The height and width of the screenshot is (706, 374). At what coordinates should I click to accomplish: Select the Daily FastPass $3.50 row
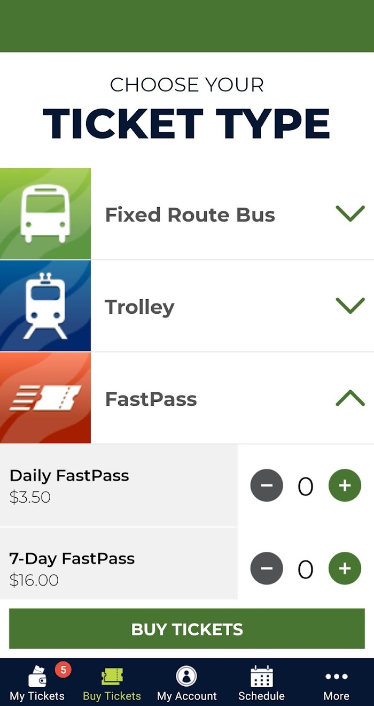(x=119, y=485)
